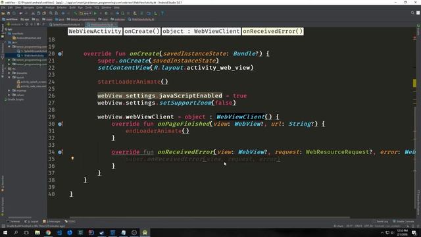Click the app breadcrumb in navigation bar
Viewport: 421px width, 237px height.
pos(25,19)
